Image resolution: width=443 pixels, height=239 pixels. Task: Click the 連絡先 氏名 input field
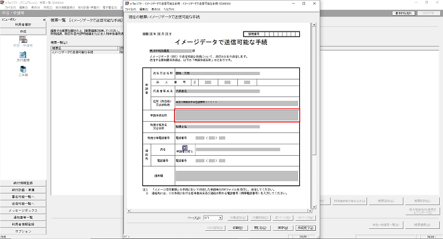click(238, 149)
